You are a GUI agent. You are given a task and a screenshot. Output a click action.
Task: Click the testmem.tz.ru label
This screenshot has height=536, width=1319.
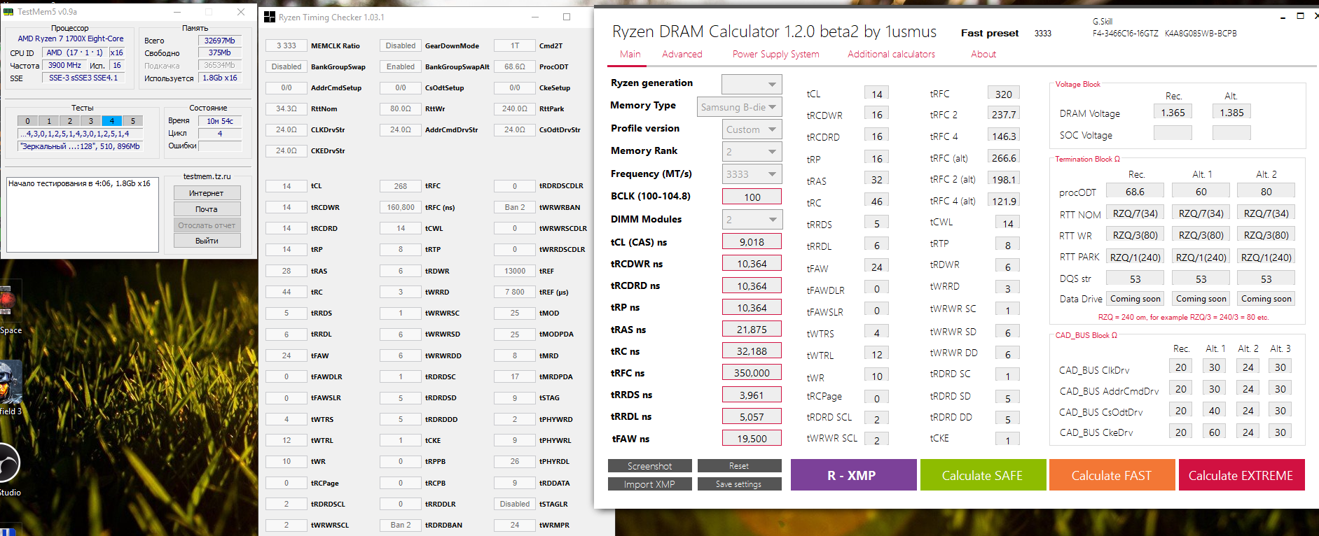(x=207, y=176)
